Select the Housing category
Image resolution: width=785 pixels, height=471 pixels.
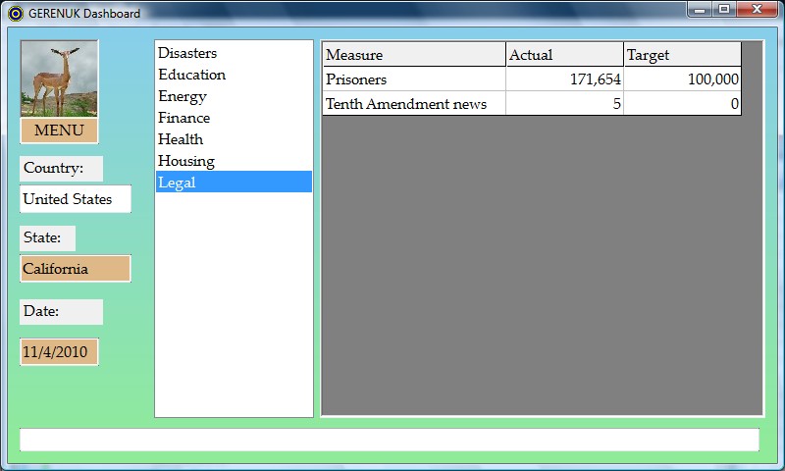point(185,161)
